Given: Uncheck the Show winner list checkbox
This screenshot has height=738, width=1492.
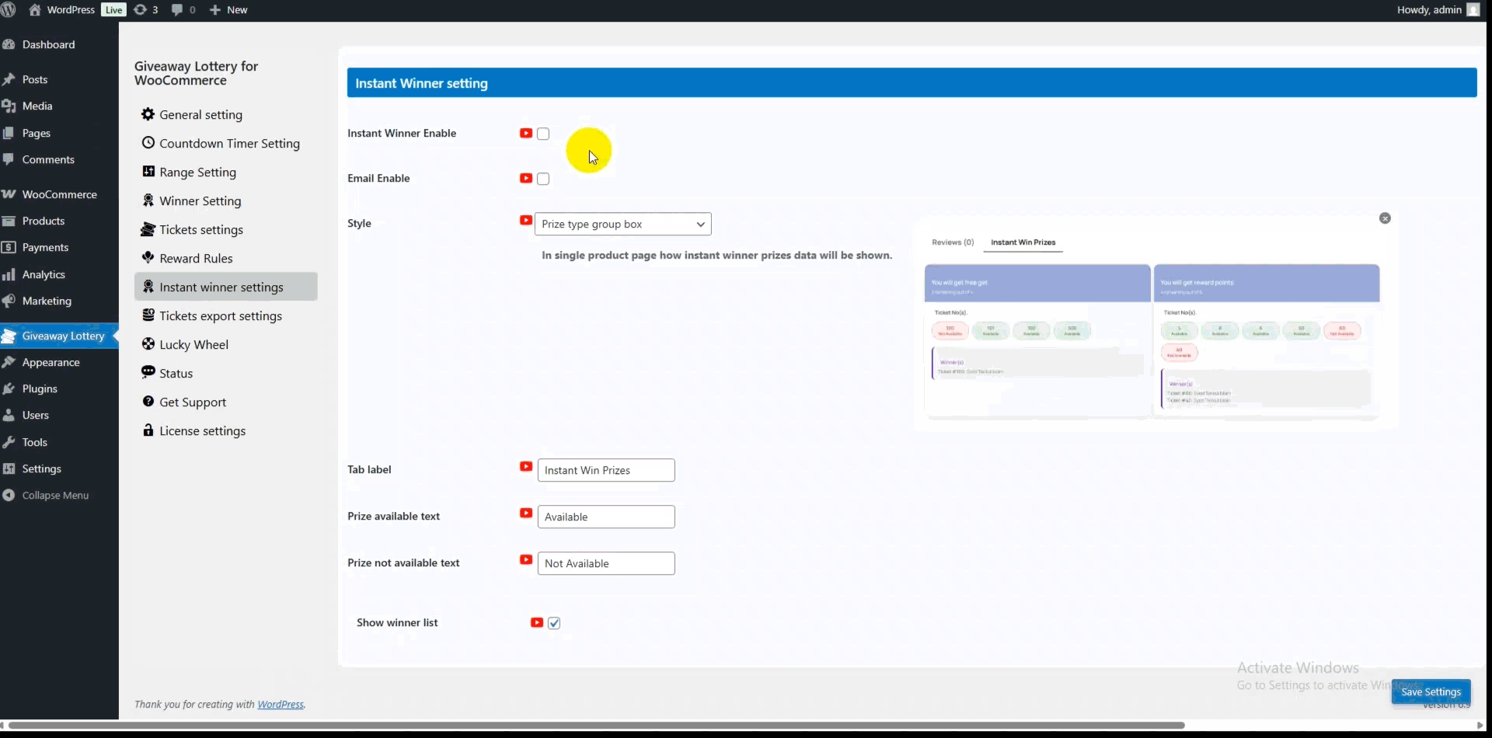Looking at the screenshot, I should [554, 623].
